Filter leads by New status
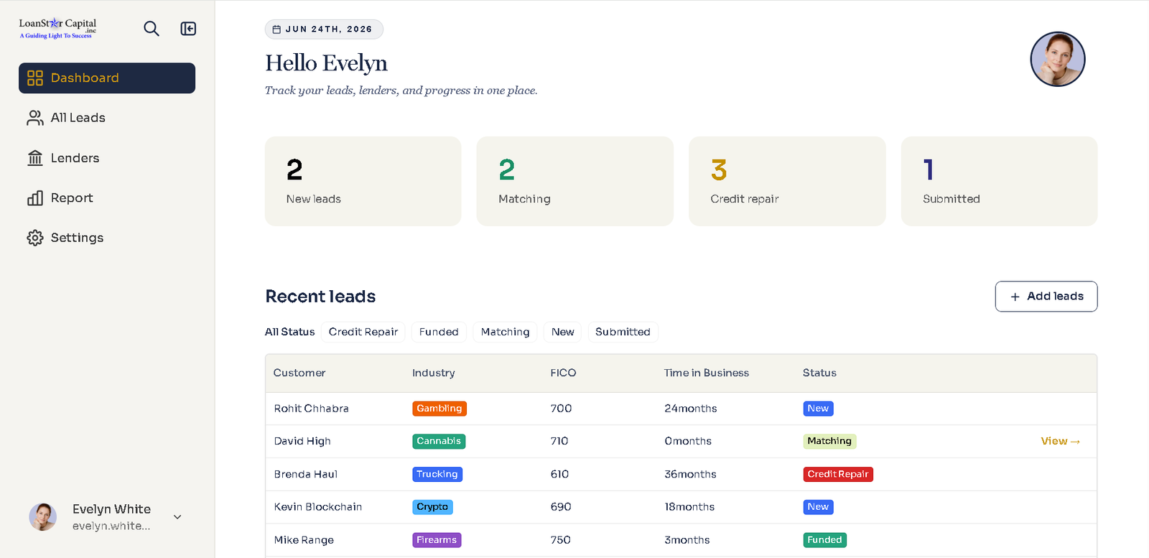Viewport: 1149px width, 558px height. [563, 332]
